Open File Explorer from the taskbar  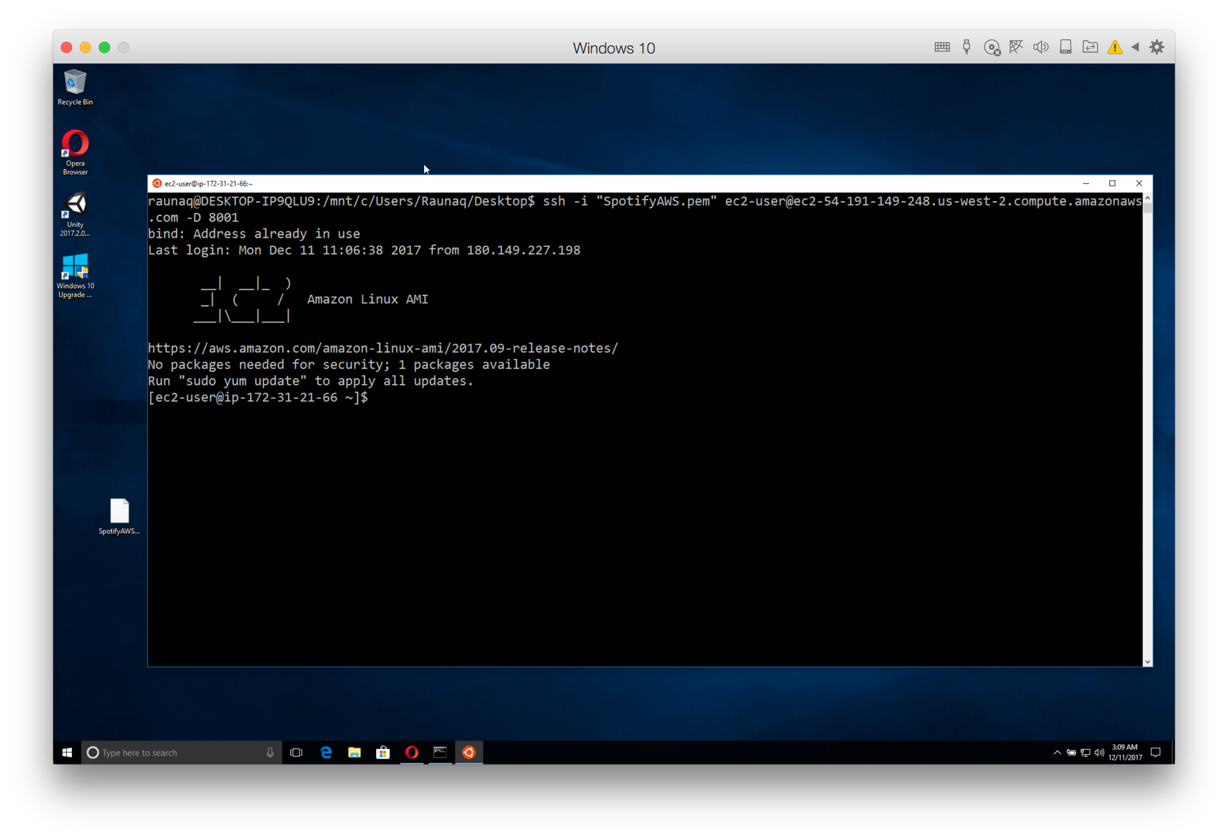coord(355,753)
